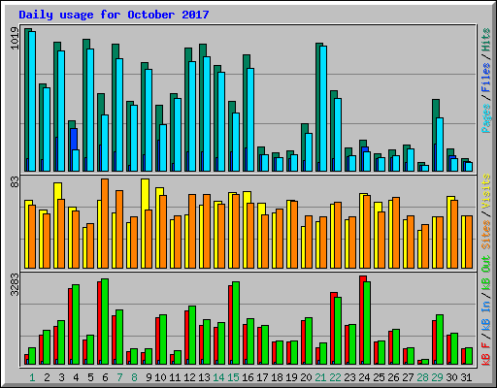Click the "Sites" legend label
Viewport: 497px width, 388px height.
click(486, 235)
